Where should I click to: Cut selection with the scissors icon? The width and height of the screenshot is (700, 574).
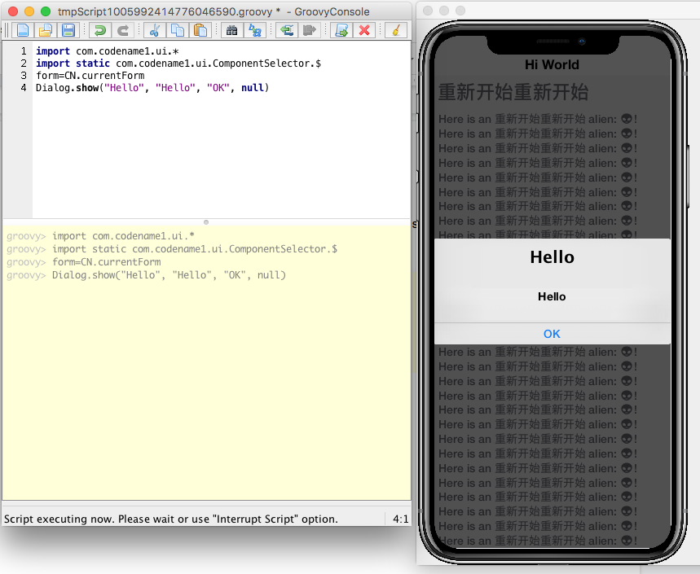(153, 31)
